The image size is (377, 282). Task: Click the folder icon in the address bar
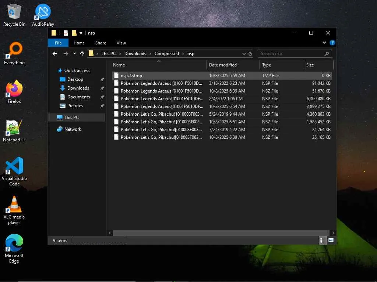[x=91, y=54]
